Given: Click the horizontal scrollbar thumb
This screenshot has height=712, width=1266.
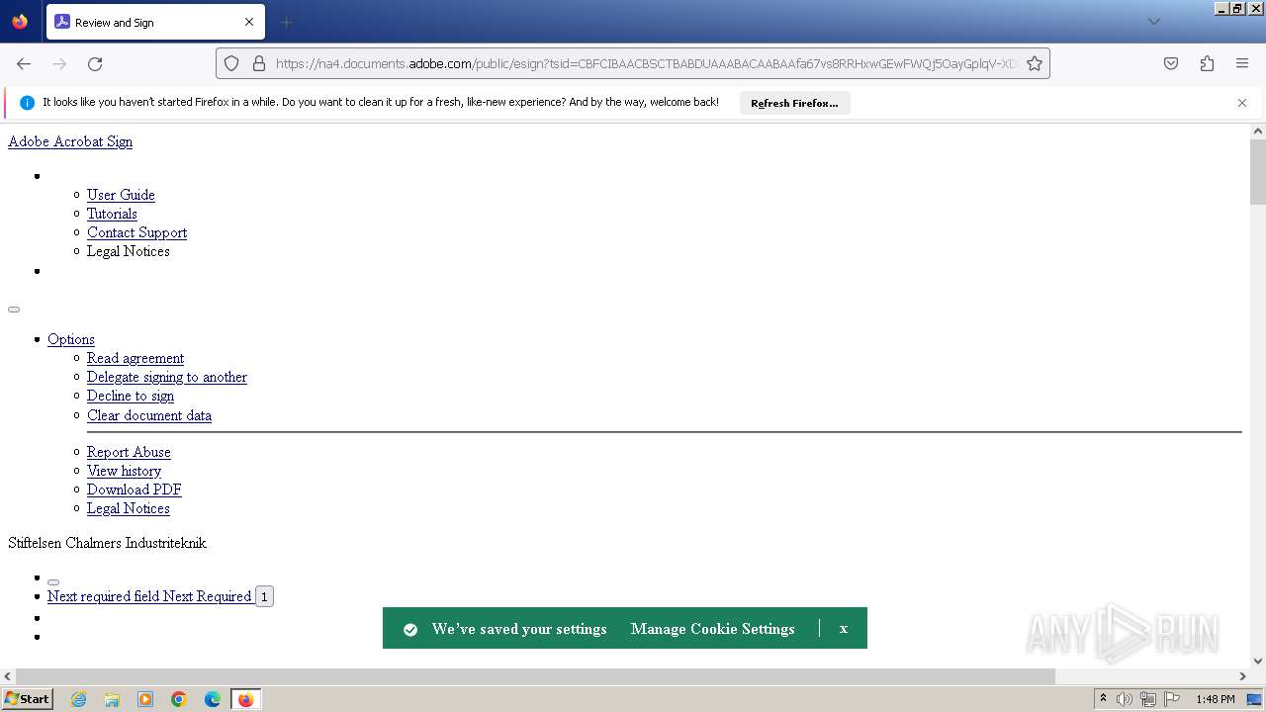Looking at the screenshot, I should (535, 676).
